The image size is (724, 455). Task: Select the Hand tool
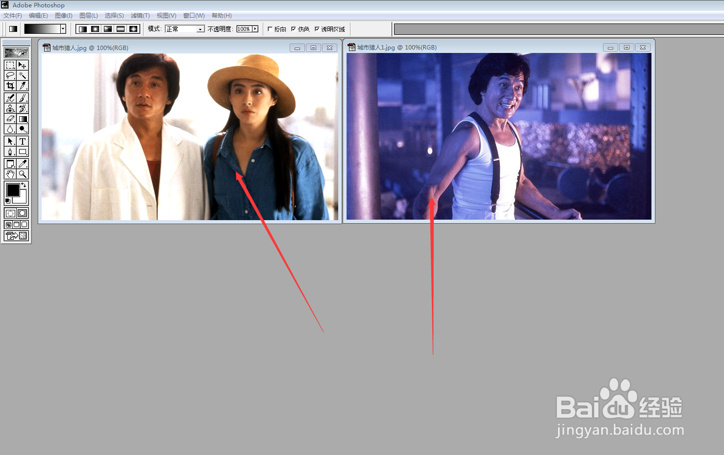[10, 174]
